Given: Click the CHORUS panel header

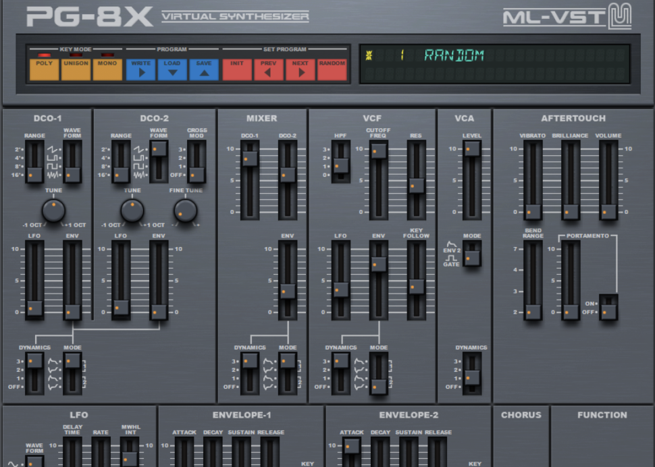Looking at the screenshot, I should (521, 415).
